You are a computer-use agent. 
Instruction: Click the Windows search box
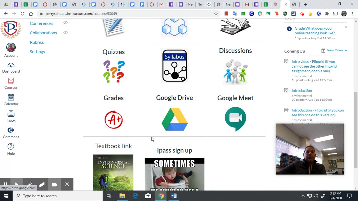click(x=58, y=196)
